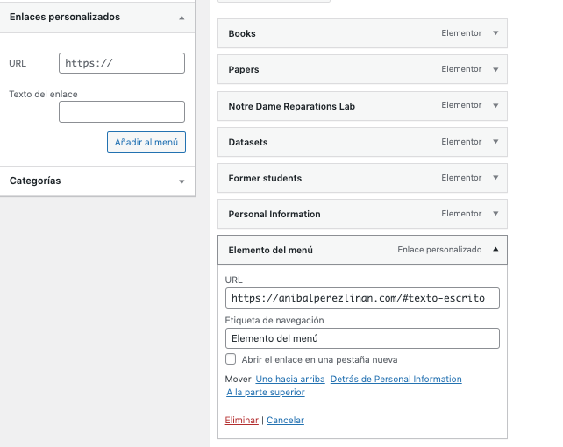Viewport: 563px width, 447px height.
Task: Collapse the Enlaces personalizados panel arrow
Action: click(182, 18)
